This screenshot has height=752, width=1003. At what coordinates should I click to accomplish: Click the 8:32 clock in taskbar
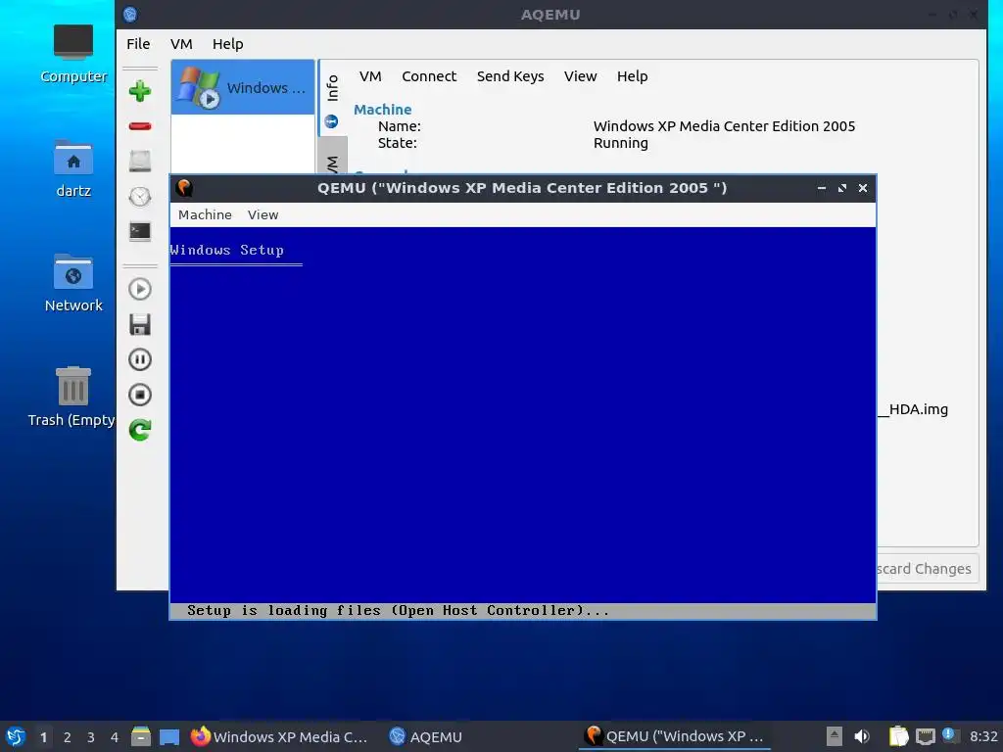(983, 736)
